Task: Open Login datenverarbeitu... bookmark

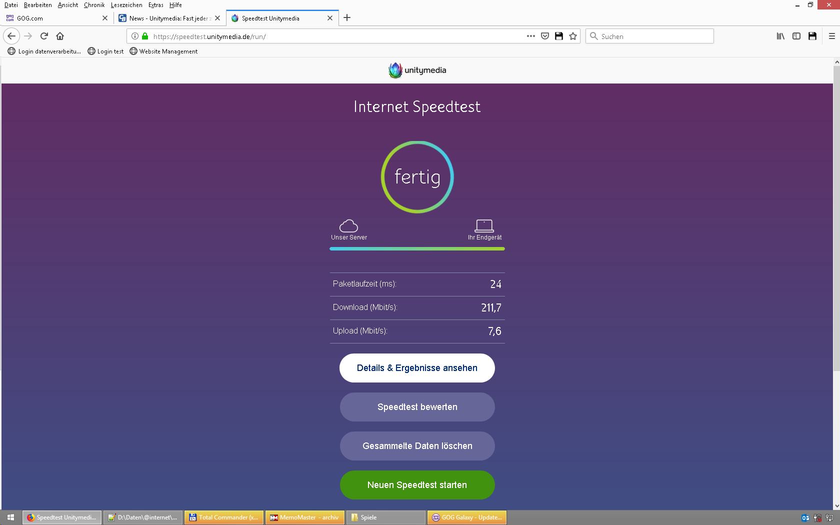Action: pos(44,51)
